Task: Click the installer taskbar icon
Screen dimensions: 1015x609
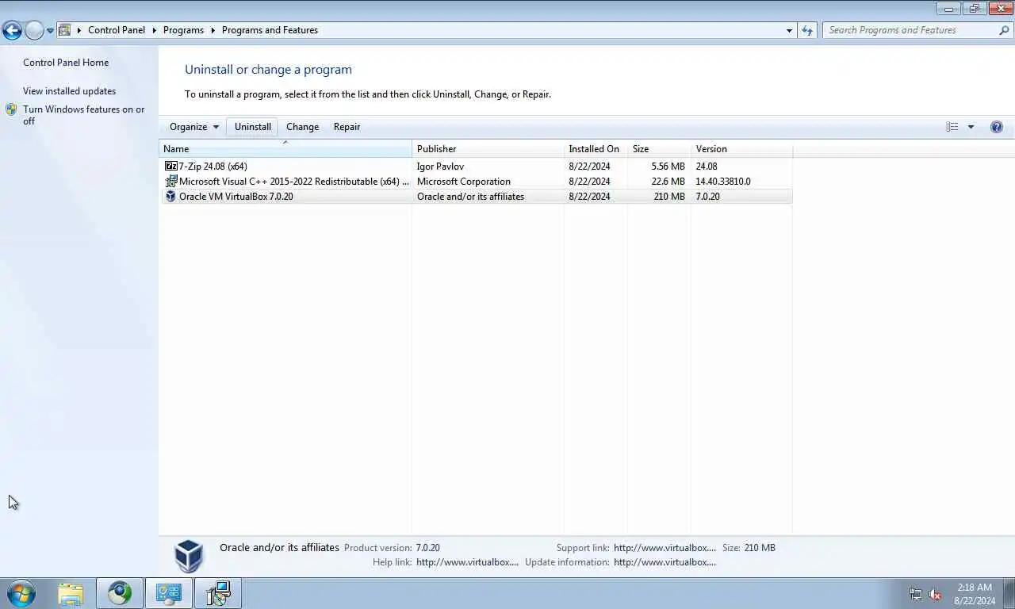Action: [218, 593]
